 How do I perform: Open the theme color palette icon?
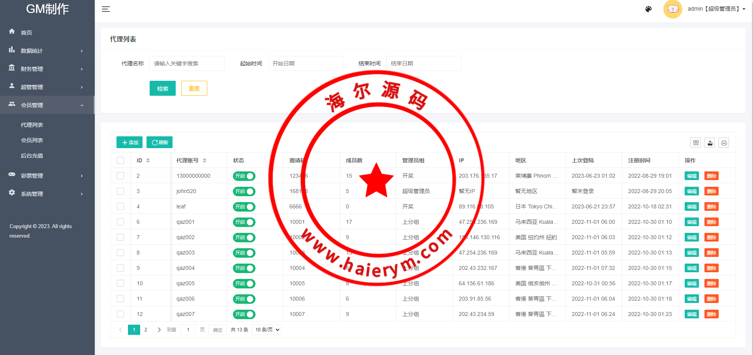pos(648,9)
